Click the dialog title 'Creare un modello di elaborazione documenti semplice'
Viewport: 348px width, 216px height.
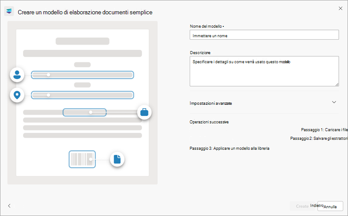pyautogui.click(x=85, y=13)
